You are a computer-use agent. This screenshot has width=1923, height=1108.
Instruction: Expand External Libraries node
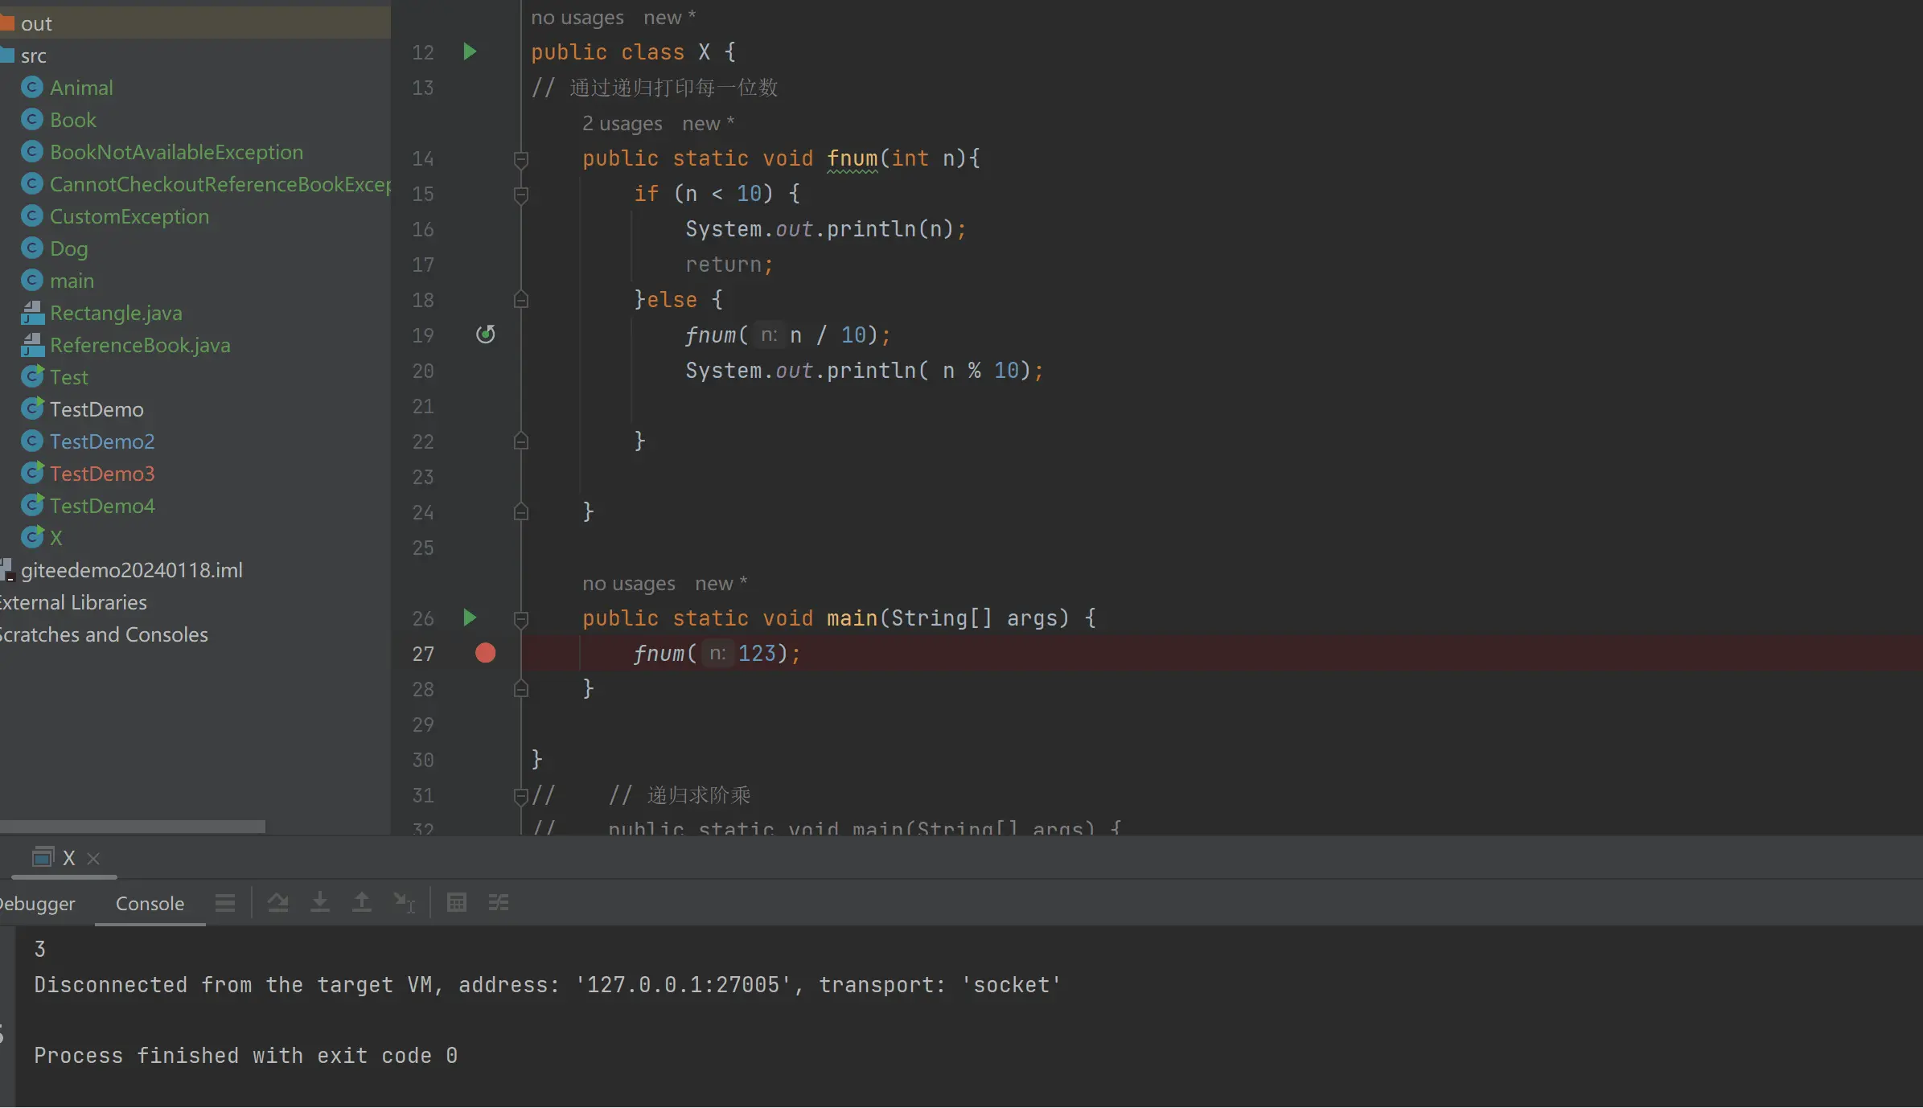(73, 602)
